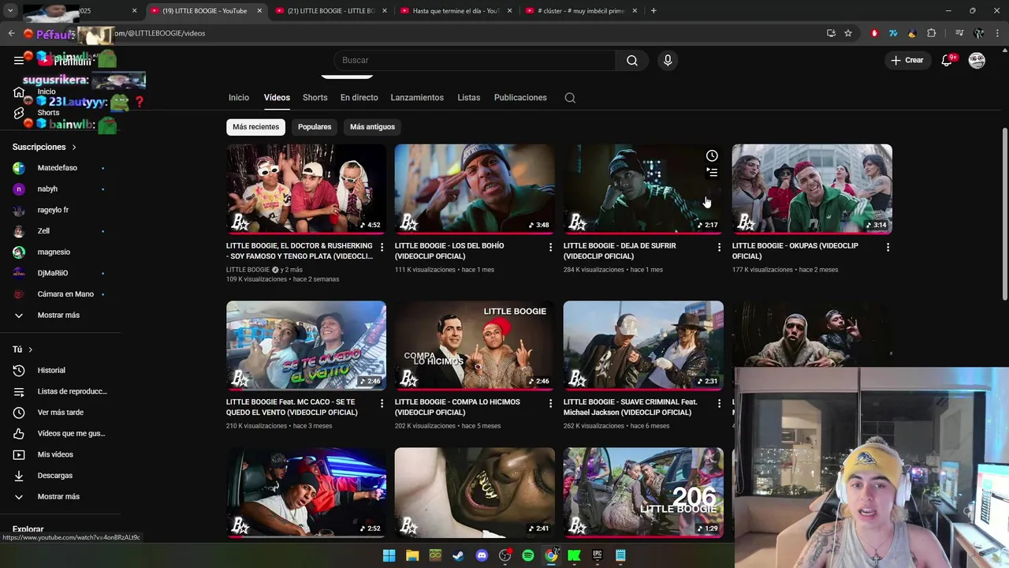Switch to the En directo tab
This screenshot has width=1009, height=568.
pyautogui.click(x=359, y=98)
